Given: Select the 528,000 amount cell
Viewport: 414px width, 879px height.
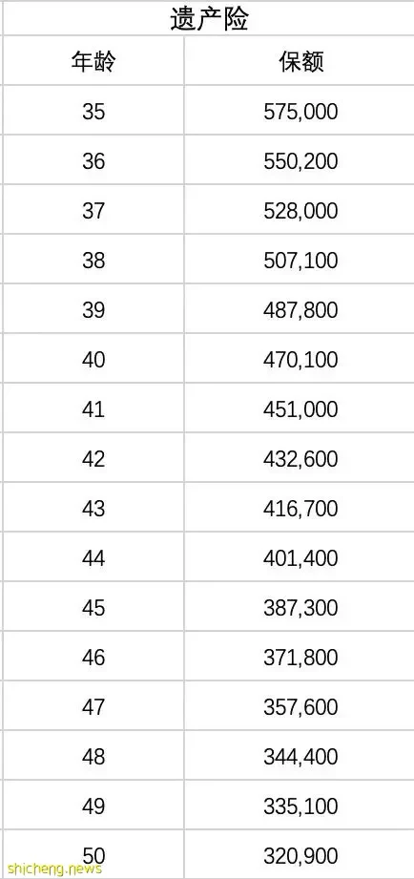Looking at the screenshot, I should [300, 210].
